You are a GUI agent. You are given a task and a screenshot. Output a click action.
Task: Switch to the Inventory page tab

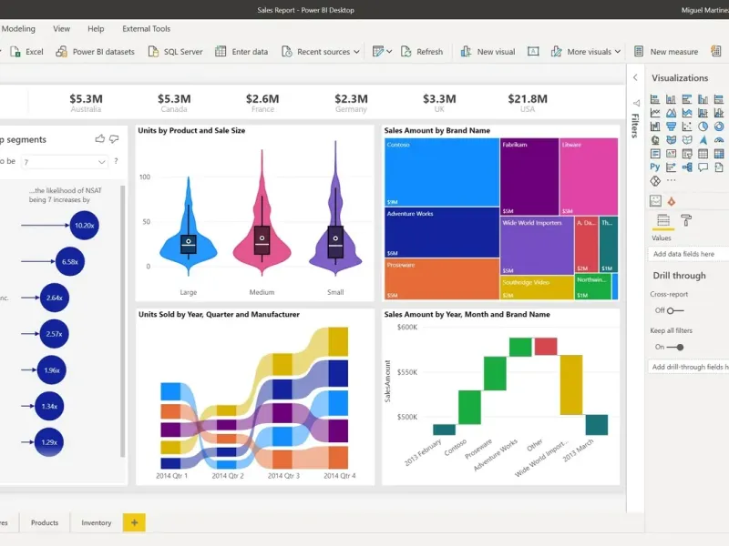pyautogui.click(x=97, y=522)
